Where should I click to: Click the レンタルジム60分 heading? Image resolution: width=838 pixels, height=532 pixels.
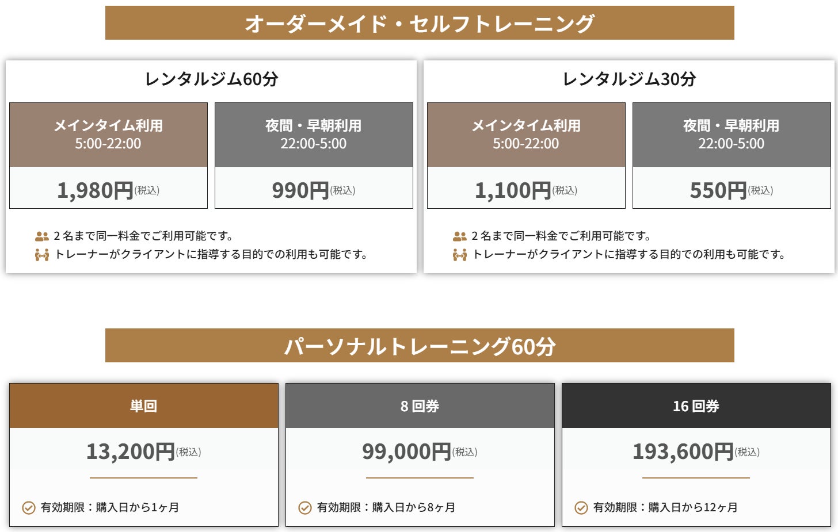[x=211, y=79]
